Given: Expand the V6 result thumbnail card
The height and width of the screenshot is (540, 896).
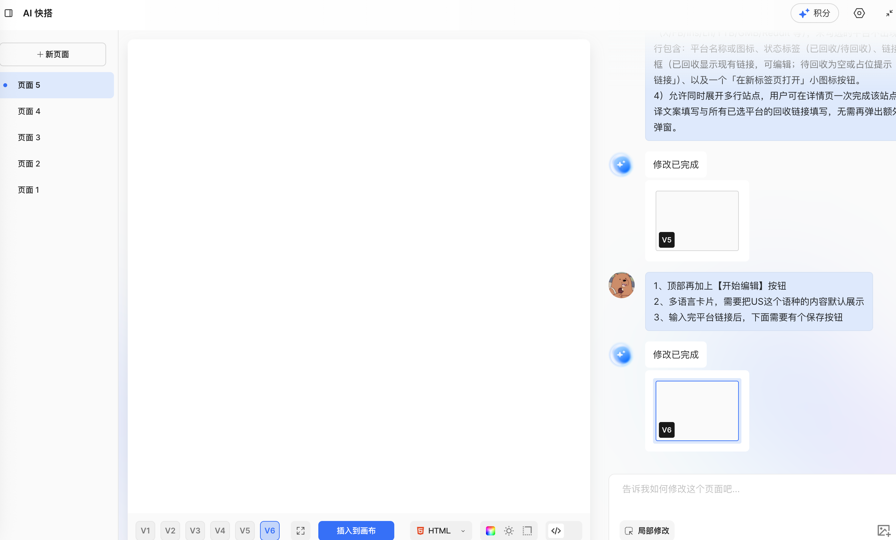Looking at the screenshot, I should click(x=697, y=411).
